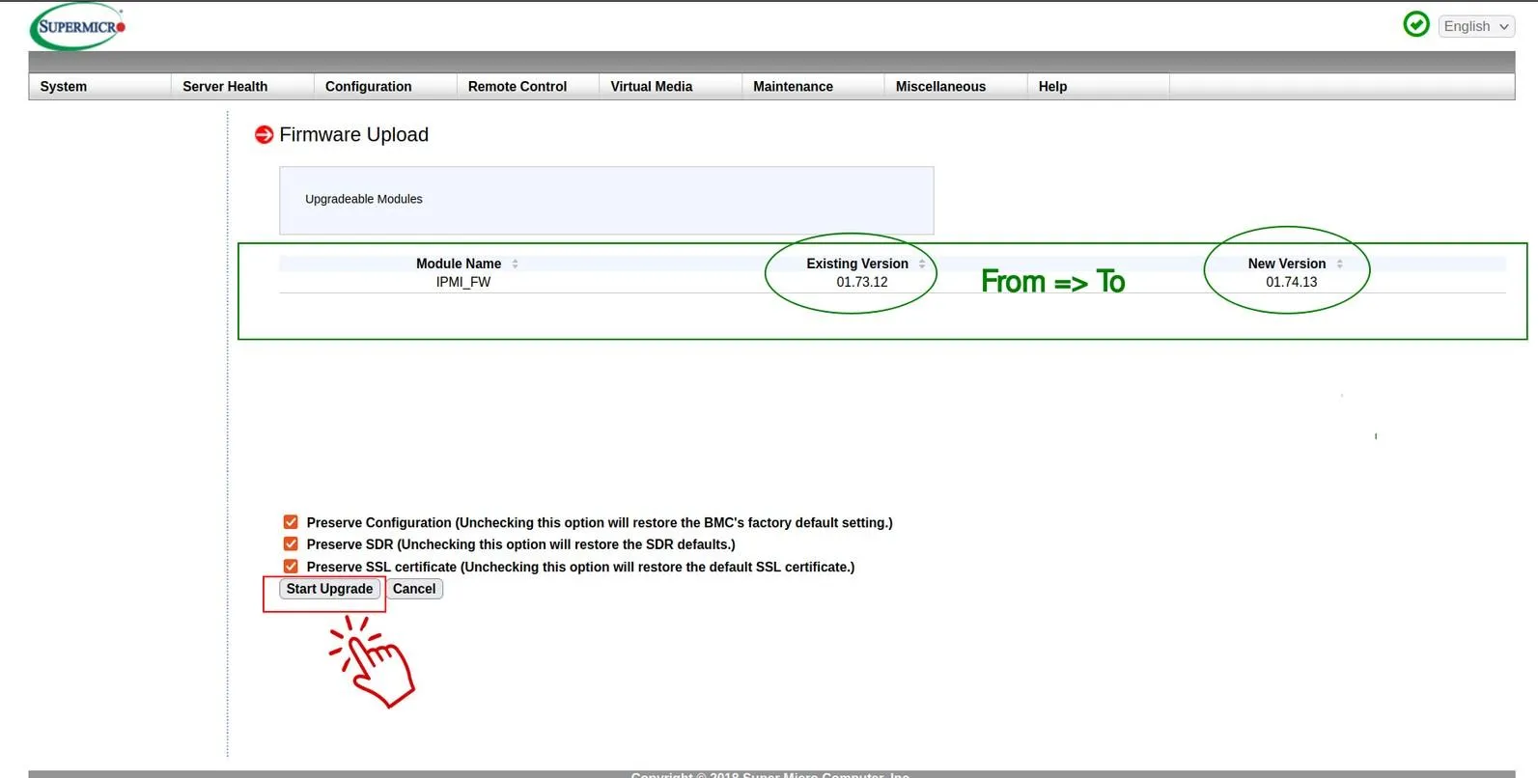Open the Miscellaneous menu
This screenshot has height=778, width=1538.
tap(940, 87)
